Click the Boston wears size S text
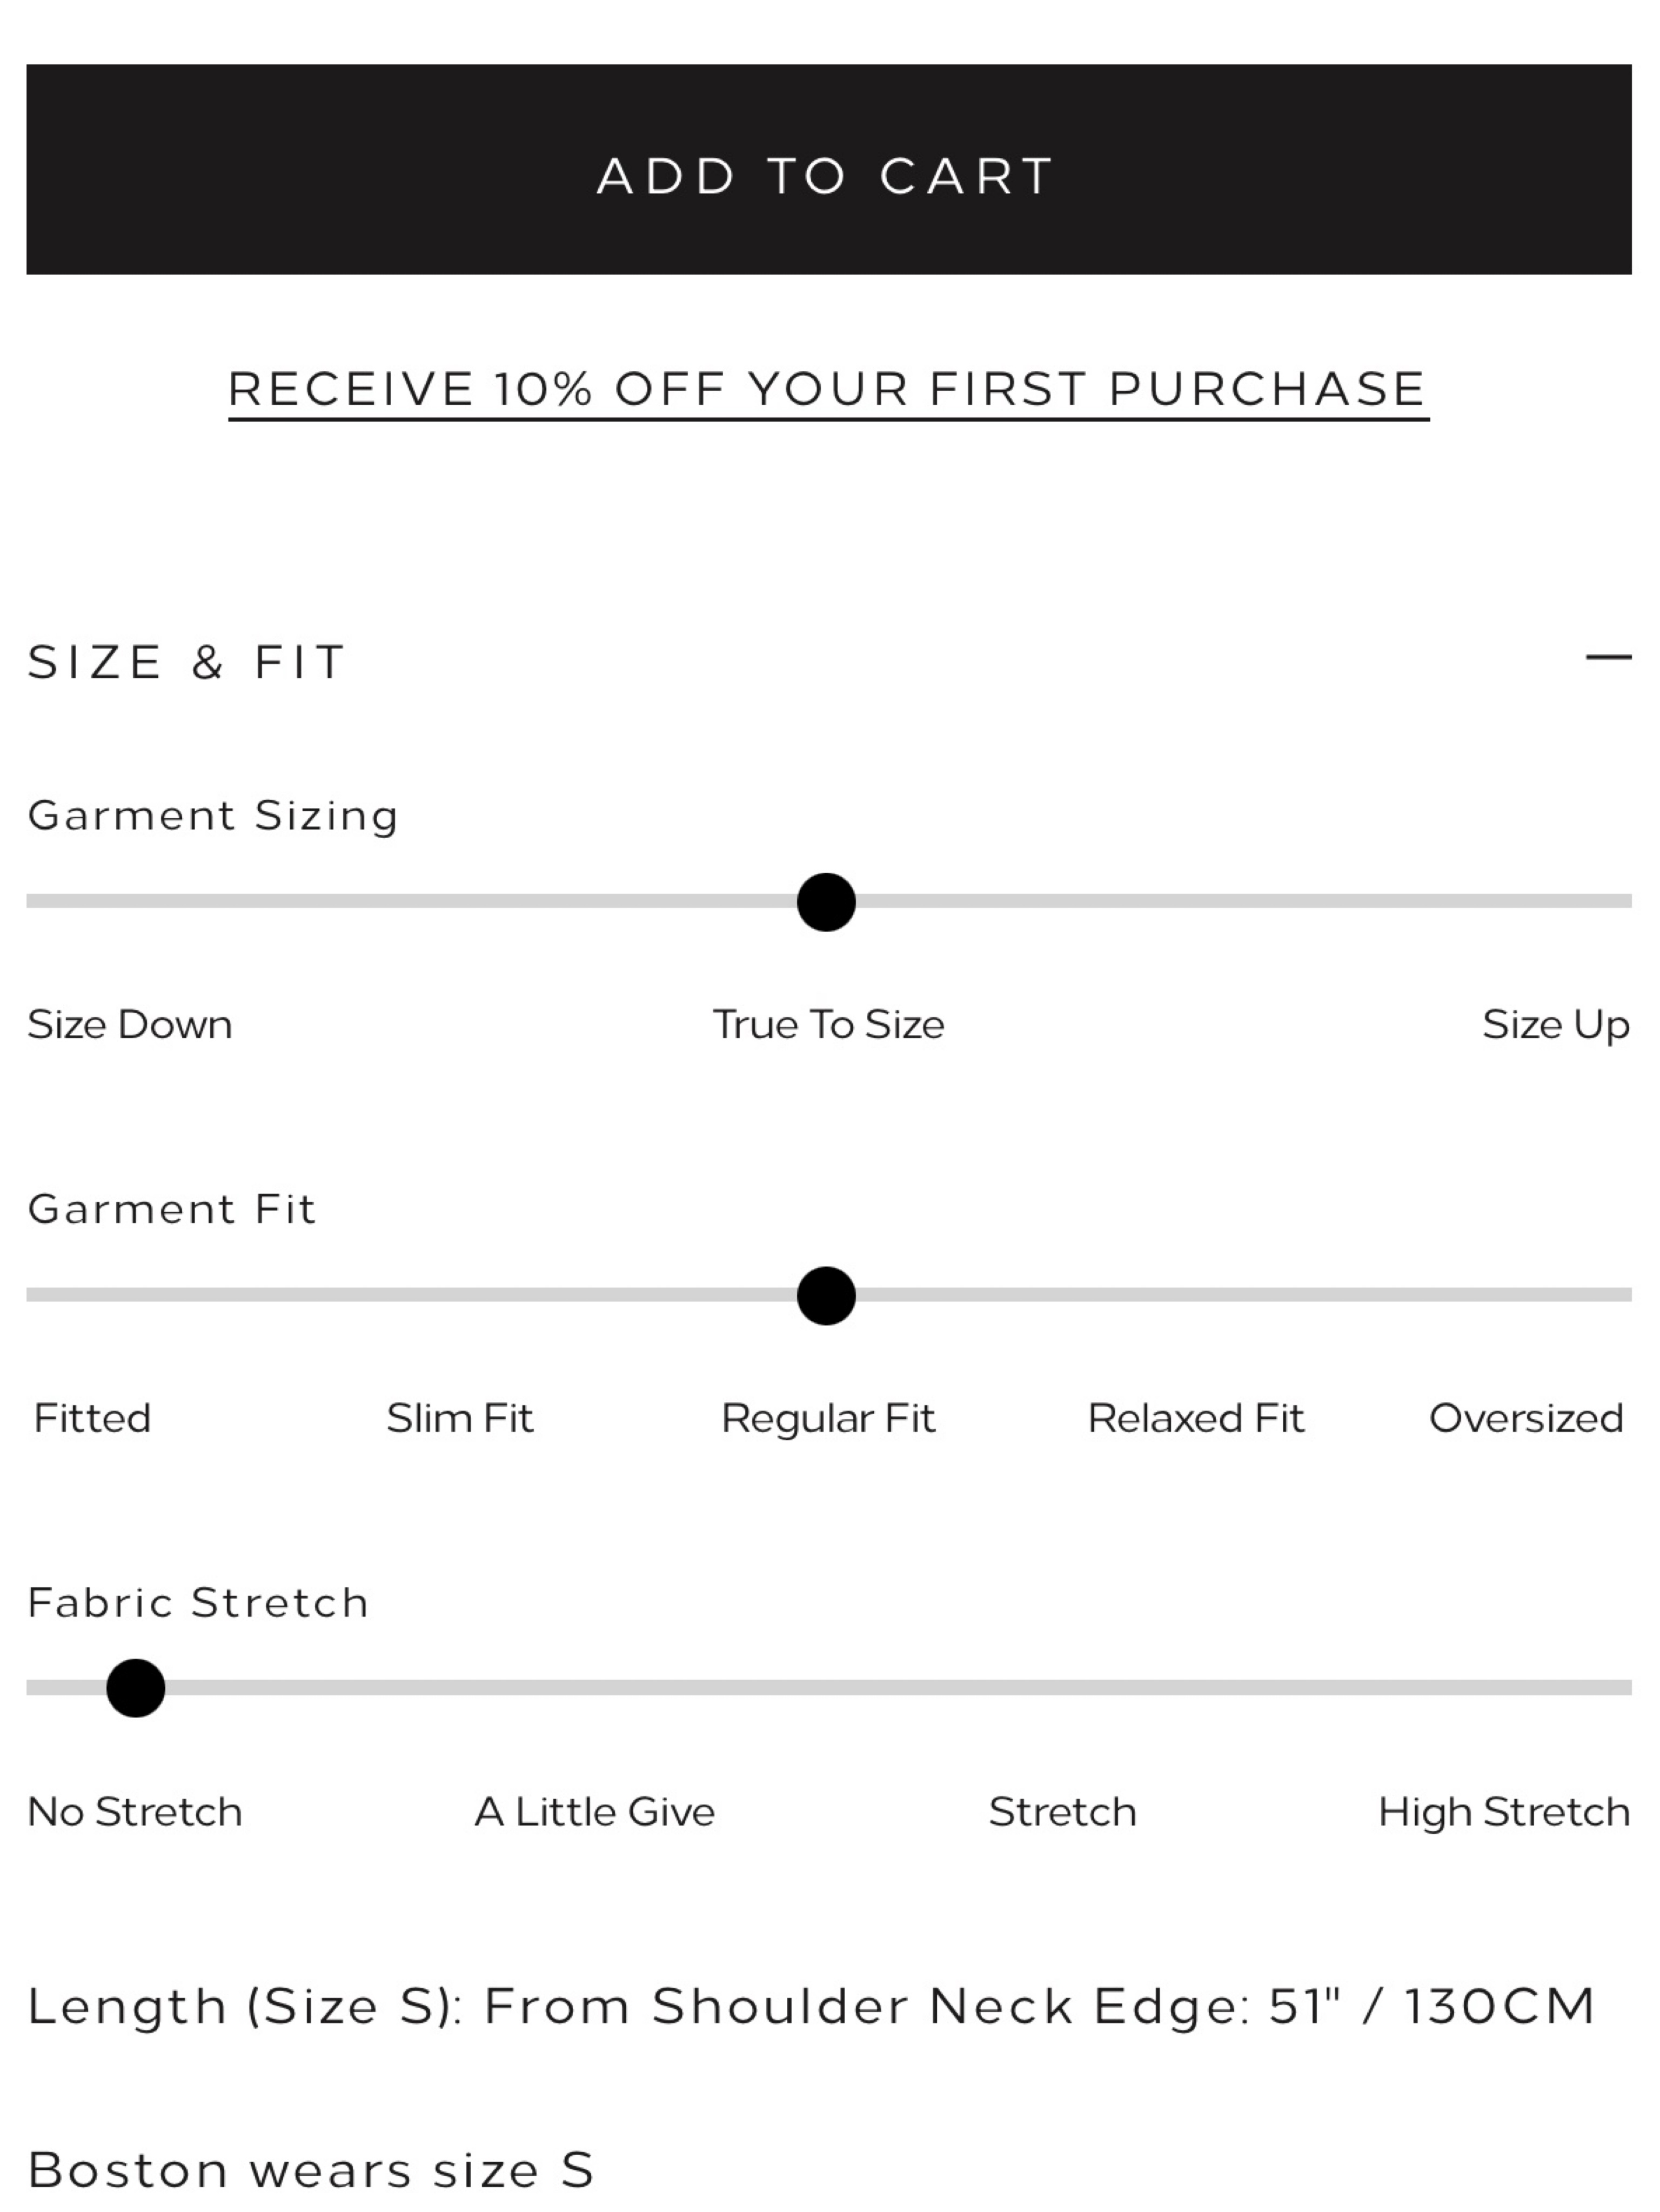 (x=311, y=2170)
